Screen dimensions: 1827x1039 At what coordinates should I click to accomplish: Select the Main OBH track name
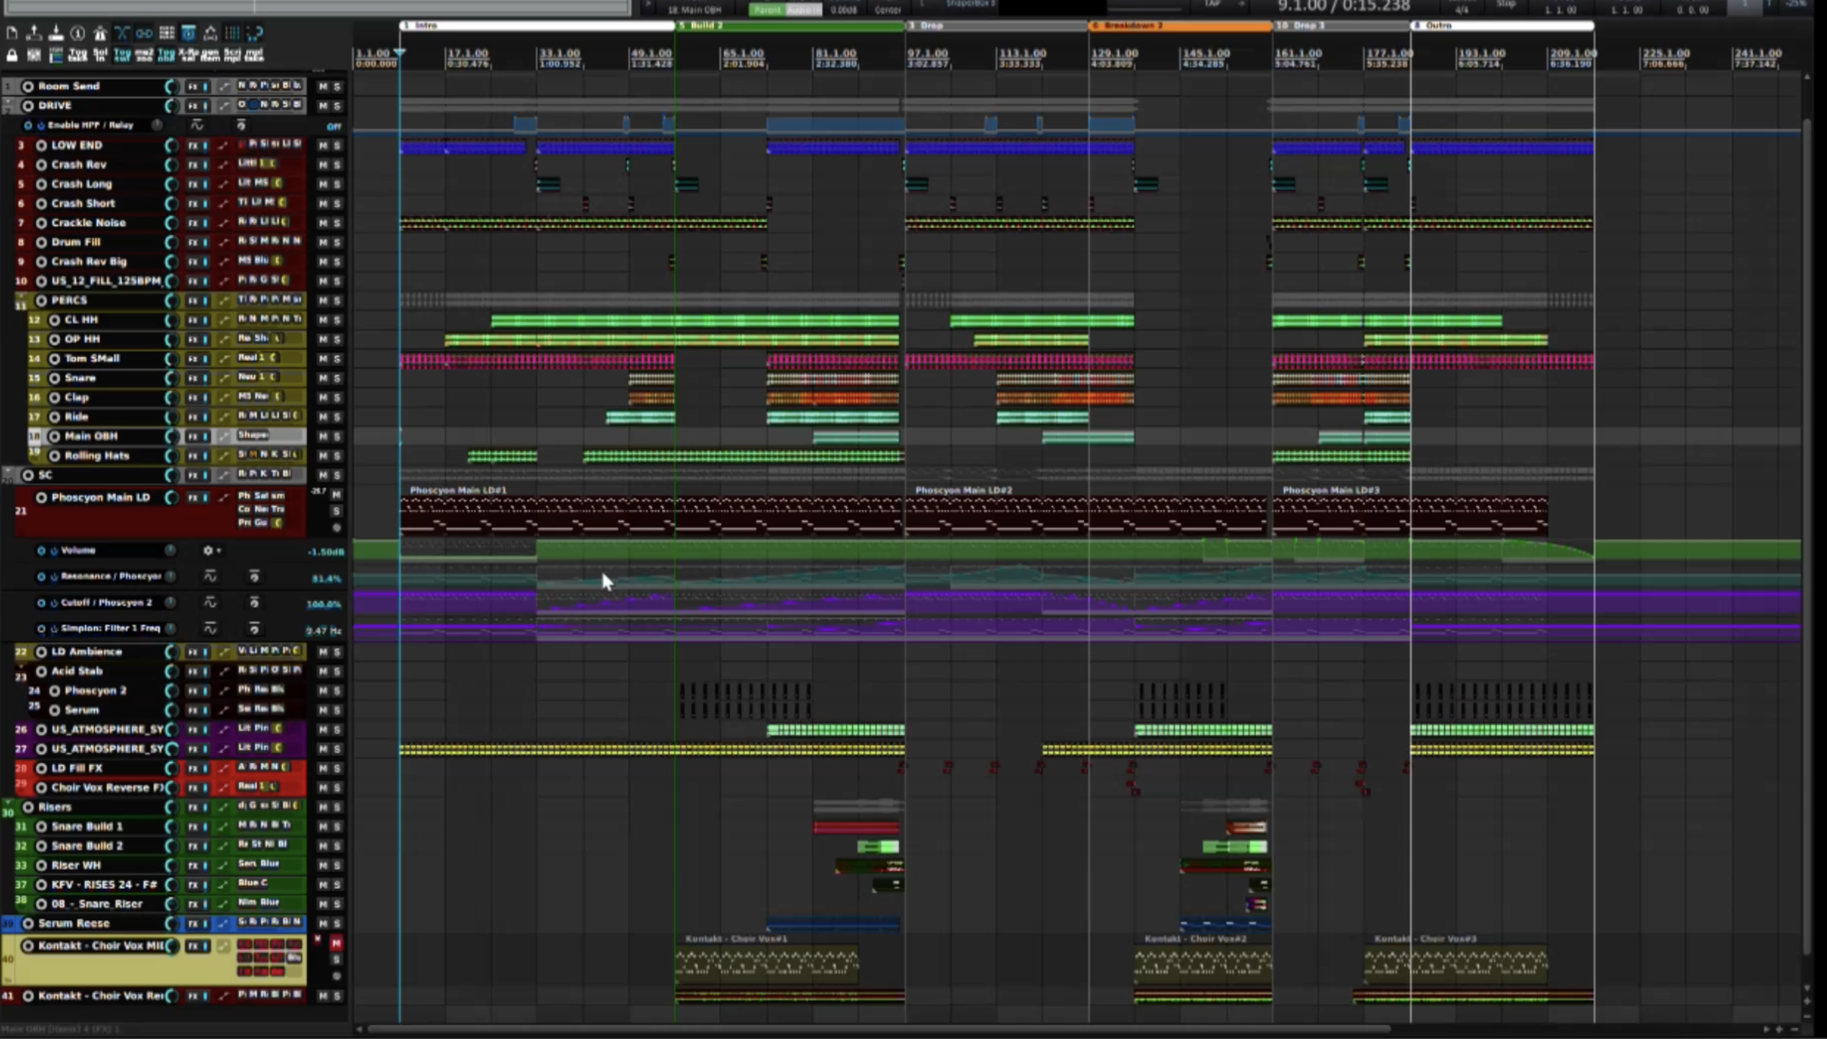[x=92, y=436]
